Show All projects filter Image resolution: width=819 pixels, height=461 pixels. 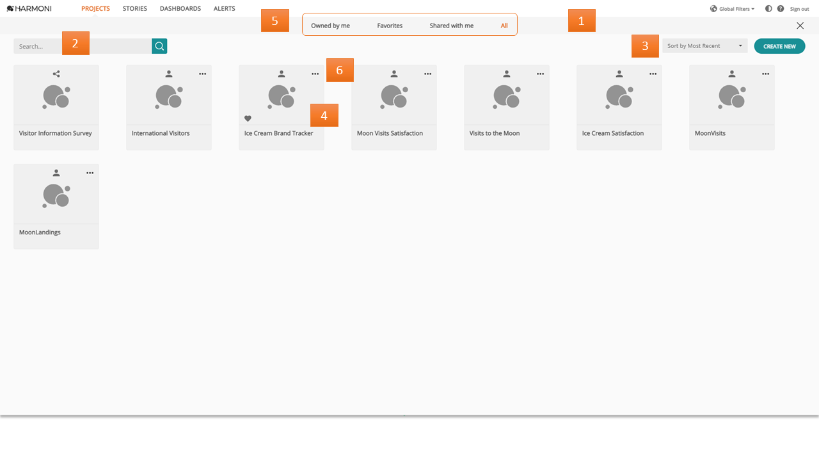click(x=504, y=26)
